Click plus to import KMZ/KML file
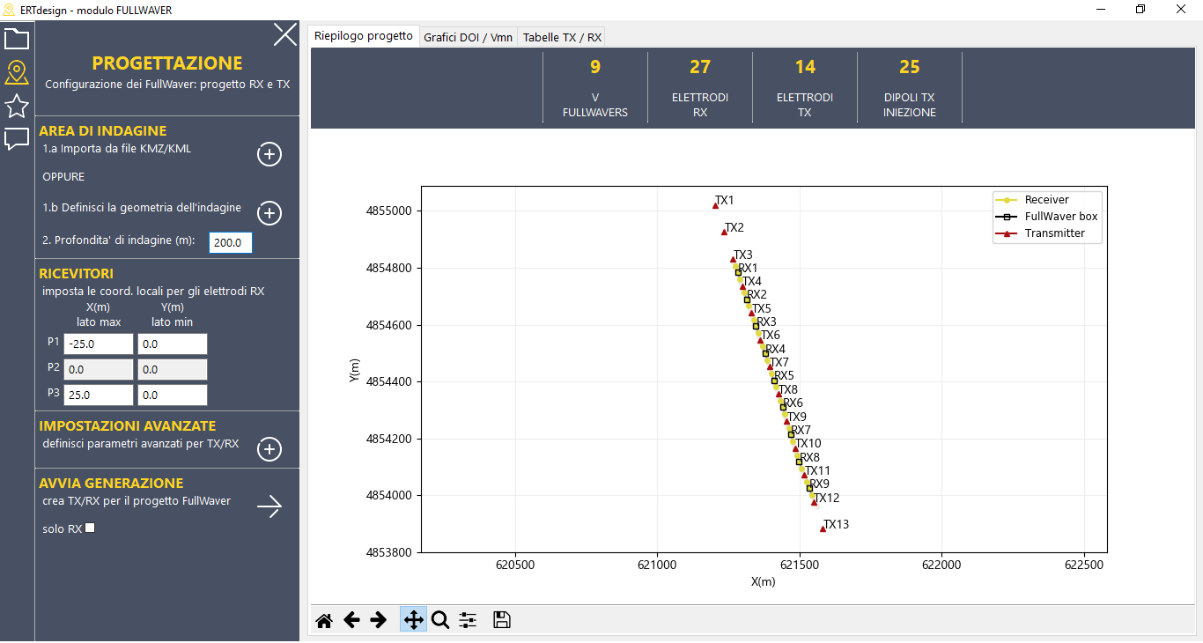Viewport: 1203px width, 643px height. 269,154
